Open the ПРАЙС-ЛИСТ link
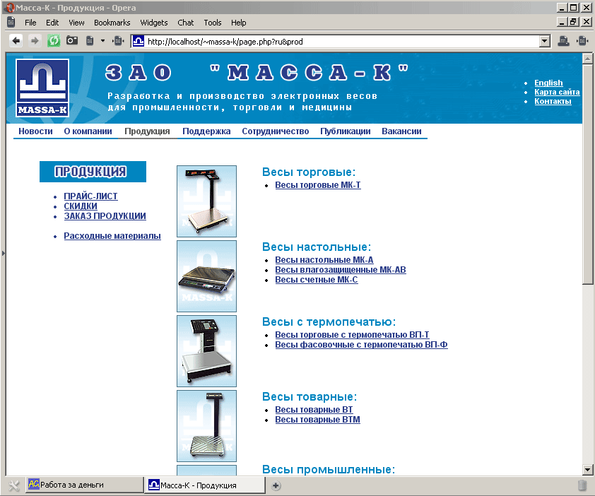The image size is (595, 496). pyautogui.click(x=90, y=196)
